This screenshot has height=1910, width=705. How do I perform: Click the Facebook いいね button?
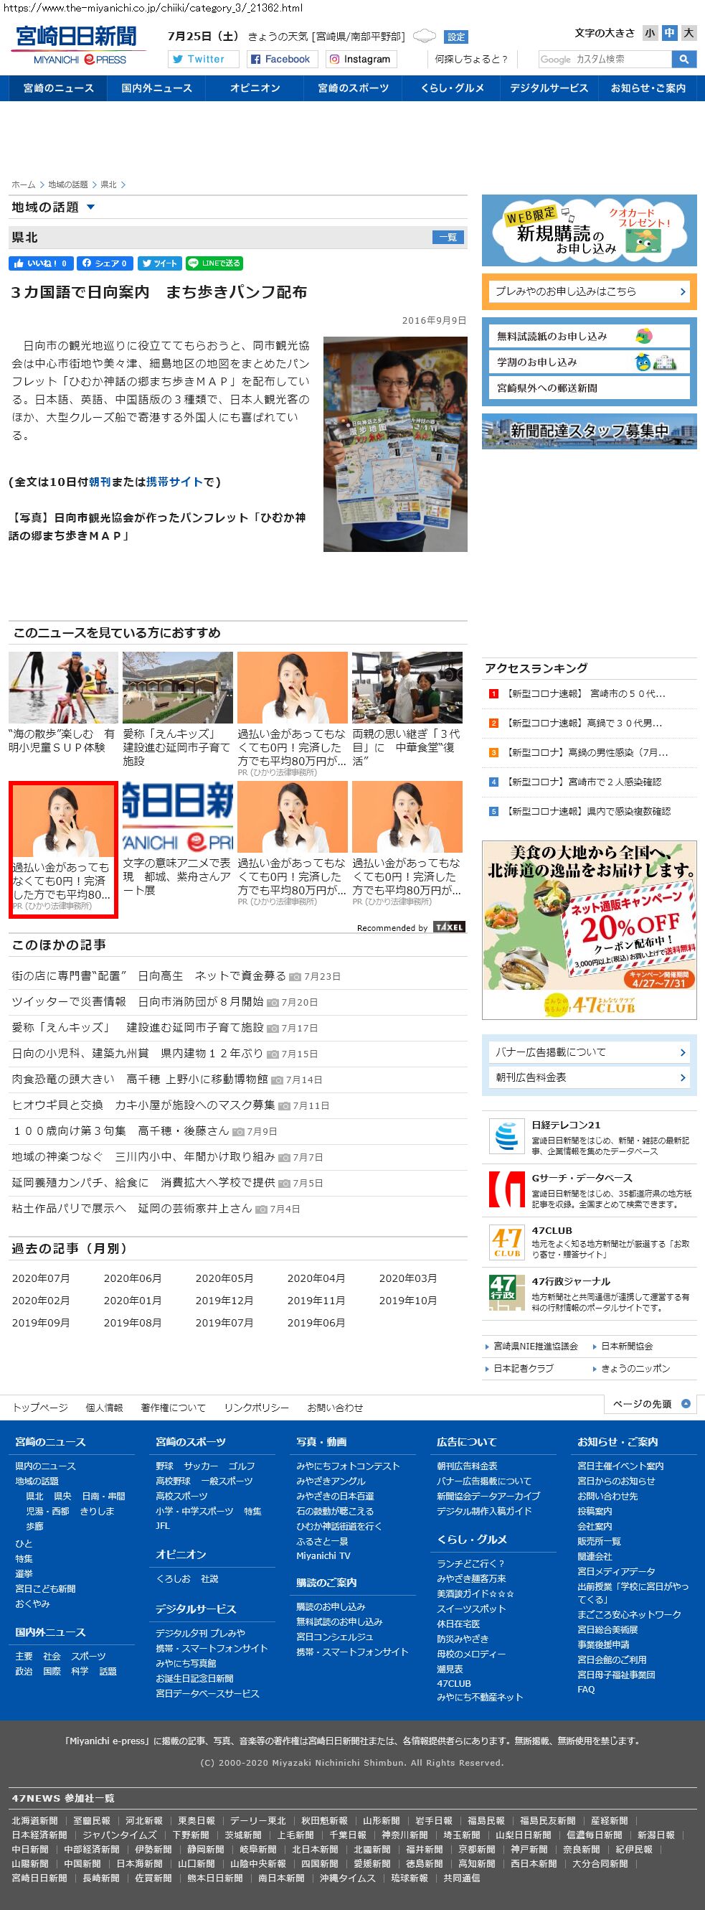tap(41, 263)
